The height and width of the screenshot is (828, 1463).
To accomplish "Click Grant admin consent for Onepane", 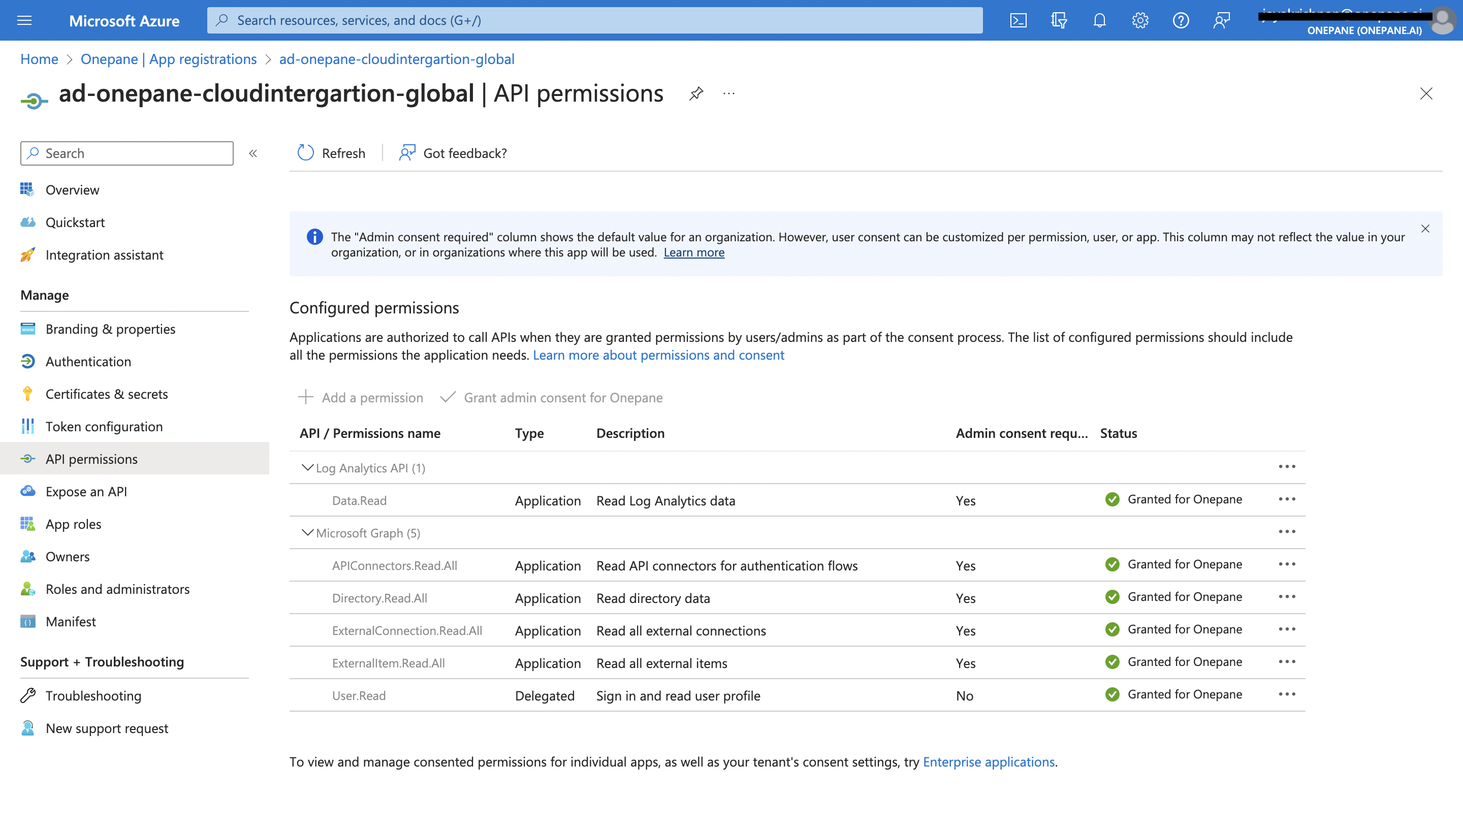I will (x=551, y=398).
